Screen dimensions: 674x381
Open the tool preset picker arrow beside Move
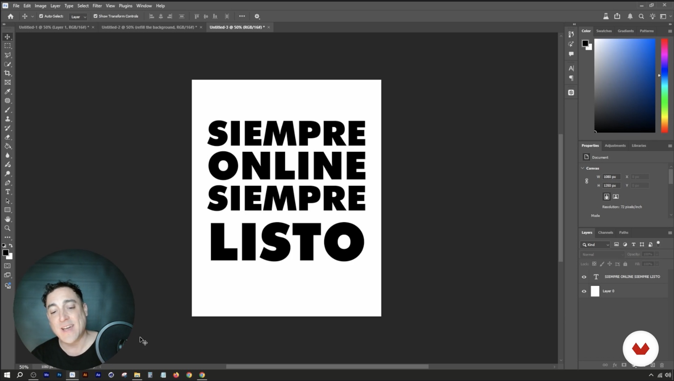click(32, 17)
